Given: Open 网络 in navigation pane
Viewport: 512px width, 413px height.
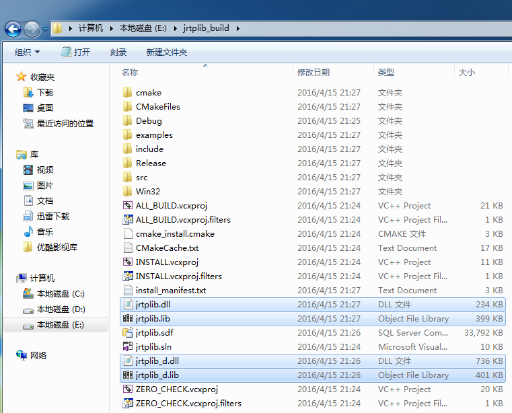Looking at the screenshot, I should pos(32,355).
